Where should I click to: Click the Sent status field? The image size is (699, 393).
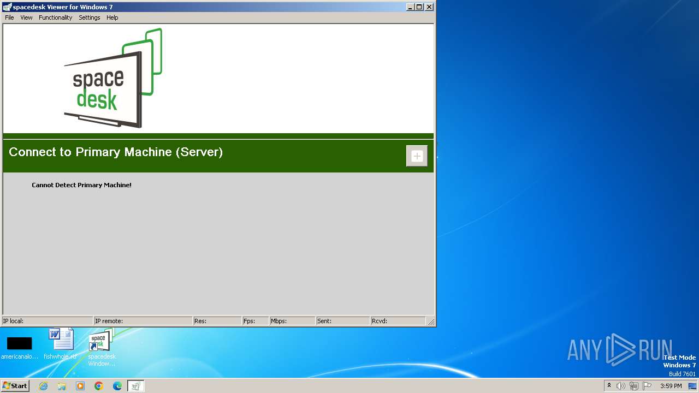point(343,321)
